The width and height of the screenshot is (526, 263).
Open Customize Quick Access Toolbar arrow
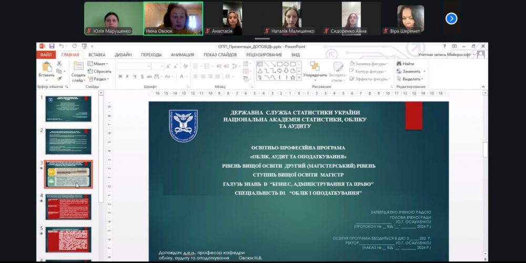click(92, 46)
